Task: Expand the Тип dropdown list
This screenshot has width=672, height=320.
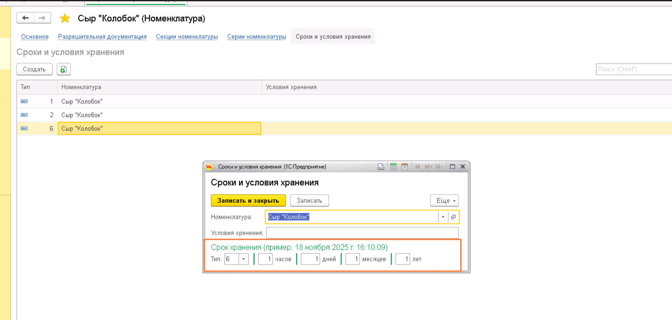Action: click(x=243, y=259)
